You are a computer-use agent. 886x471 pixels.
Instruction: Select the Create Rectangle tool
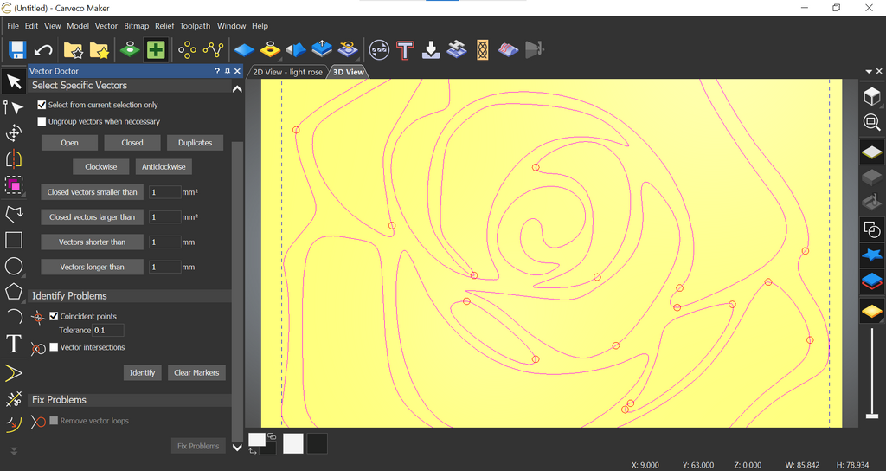pos(14,240)
